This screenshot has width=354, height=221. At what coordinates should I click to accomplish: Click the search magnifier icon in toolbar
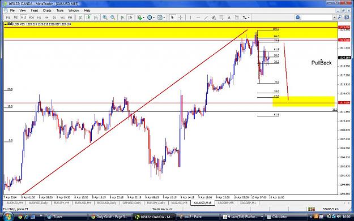(x=340, y=17)
